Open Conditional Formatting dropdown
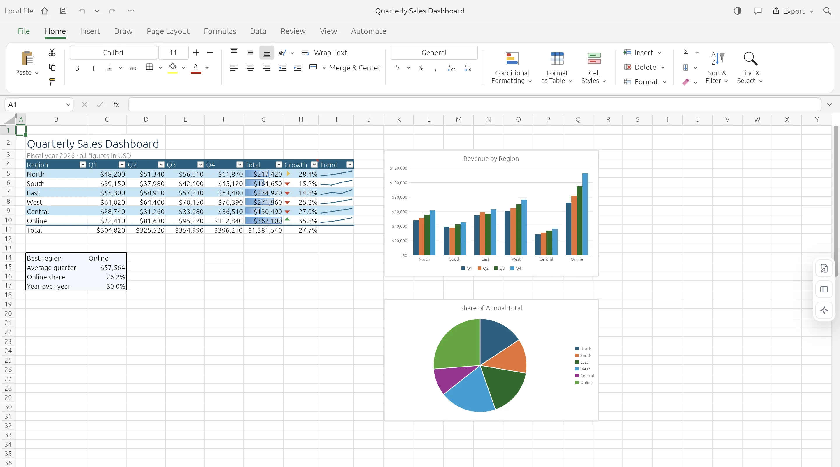Image resolution: width=840 pixels, height=467 pixels. (512, 68)
